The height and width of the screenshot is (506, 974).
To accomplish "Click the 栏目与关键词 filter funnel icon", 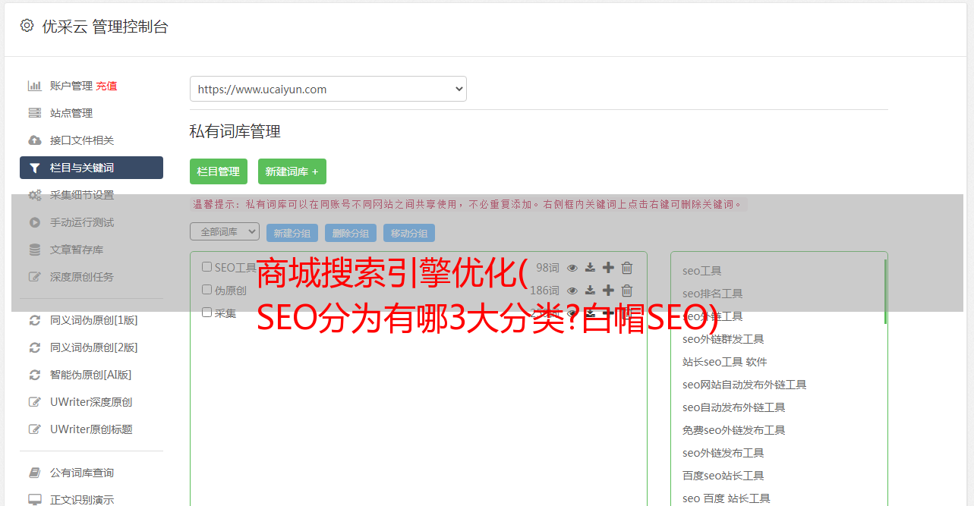I will (x=35, y=168).
